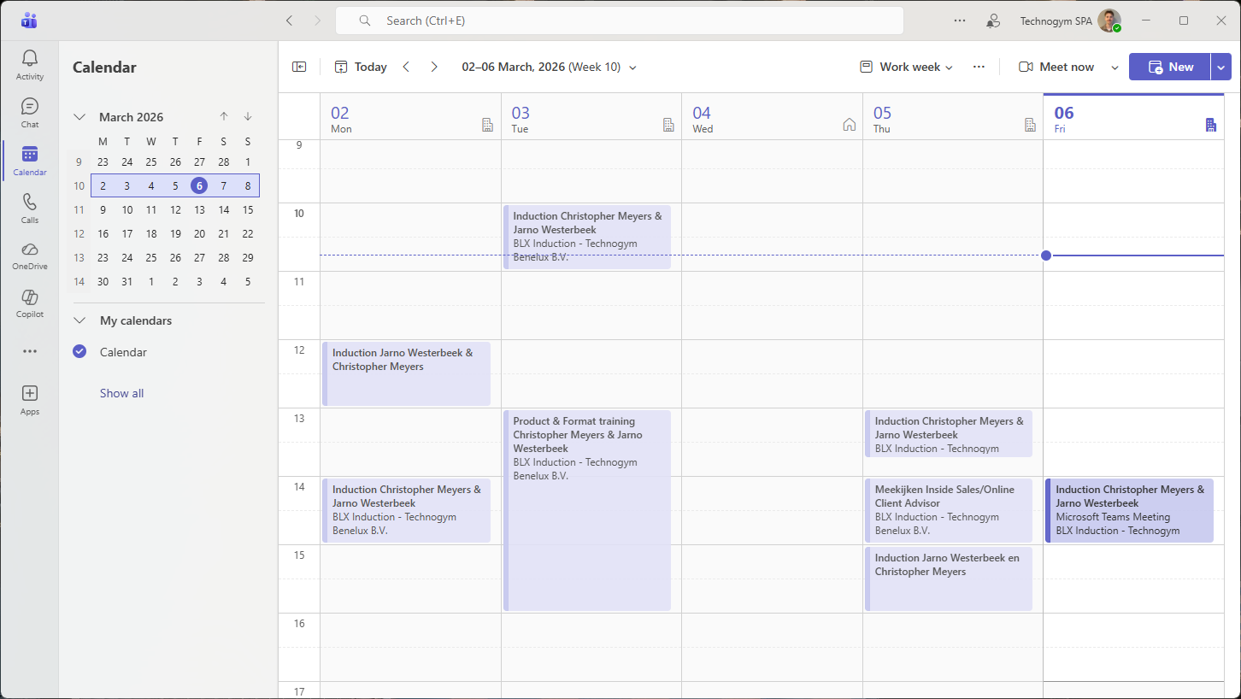
Task: Click the Search box
Action: point(619,21)
